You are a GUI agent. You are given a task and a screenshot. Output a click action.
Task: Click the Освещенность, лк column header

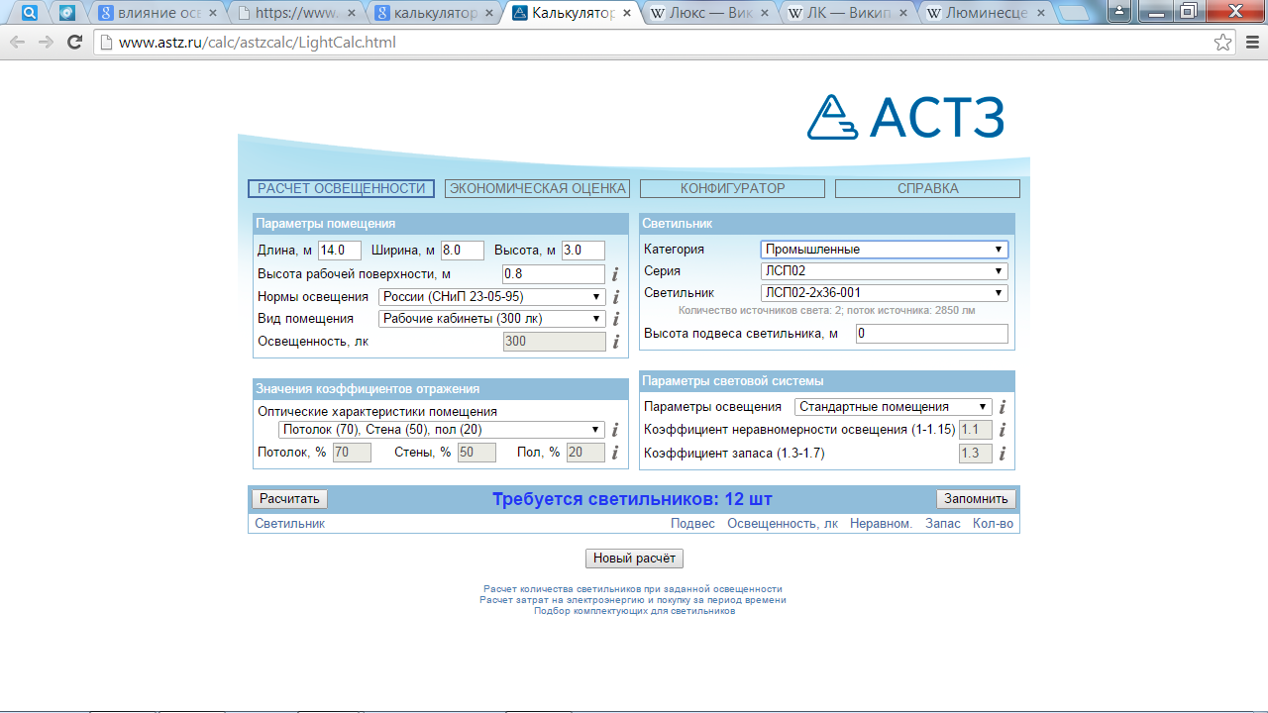(x=783, y=524)
